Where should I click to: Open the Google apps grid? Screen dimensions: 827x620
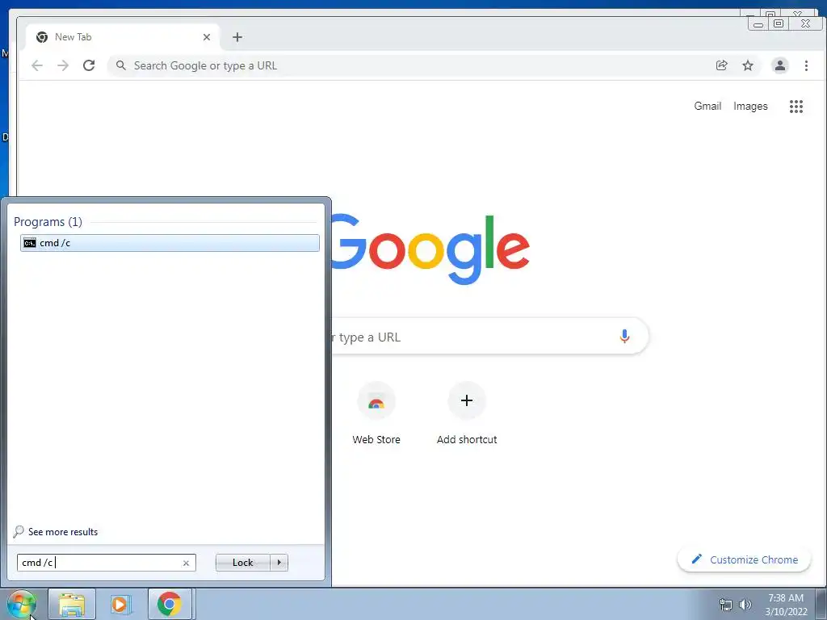point(796,107)
